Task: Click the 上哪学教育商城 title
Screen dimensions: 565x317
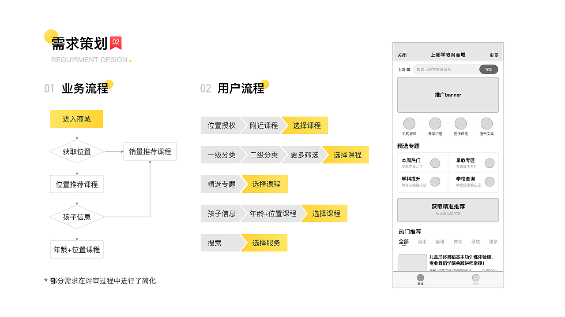Action: coord(448,55)
